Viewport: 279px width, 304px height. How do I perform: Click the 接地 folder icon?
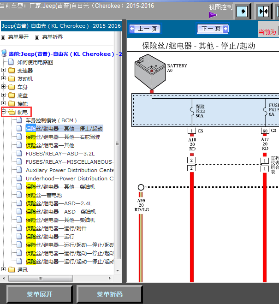tap(12, 103)
